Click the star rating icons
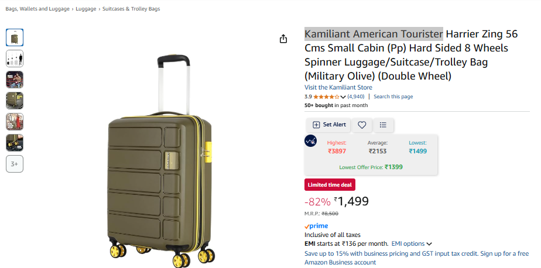This screenshot has height=268, width=541. pyautogui.click(x=326, y=97)
